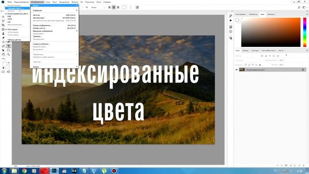
Task: Switch to the Навигатор tab
Action: (x=253, y=14)
